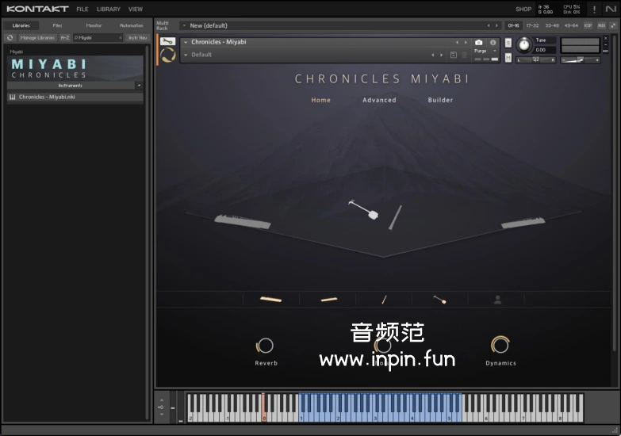Viewport: 621px width, 436px height.
Task: Click the Tune knob
Action: tap(524, 44)
